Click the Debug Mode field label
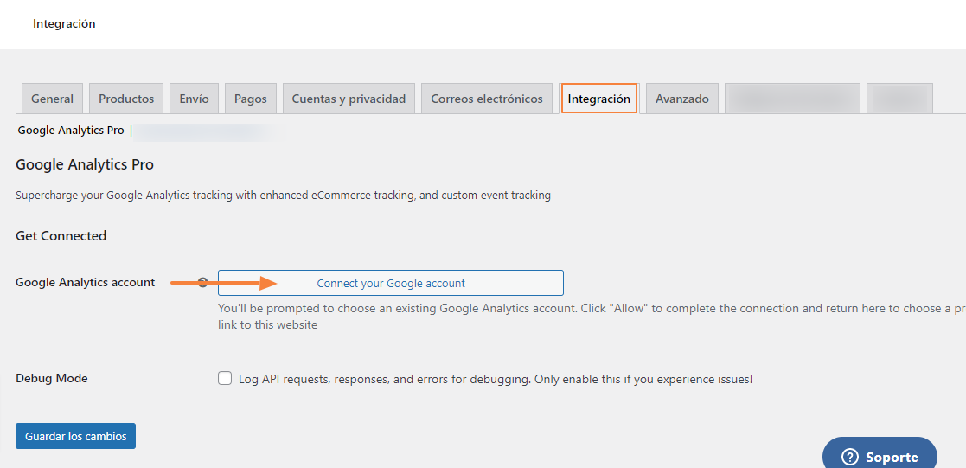966x468 pixels. 52,378
